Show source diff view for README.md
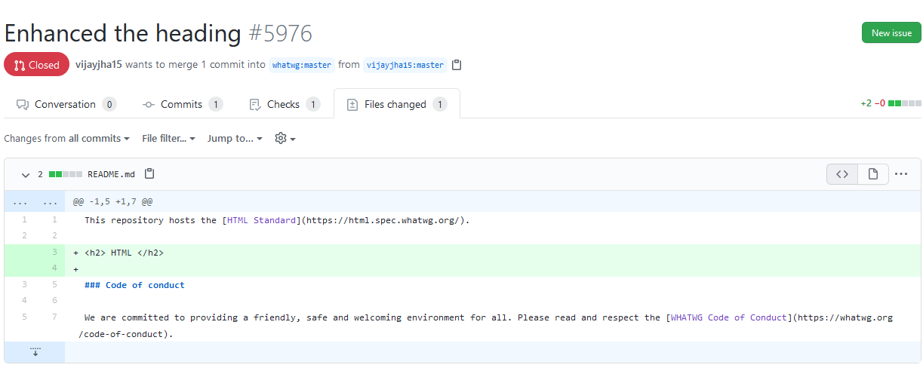The width and height of the screenshot is (923, 374). click(x=842, y=174)
